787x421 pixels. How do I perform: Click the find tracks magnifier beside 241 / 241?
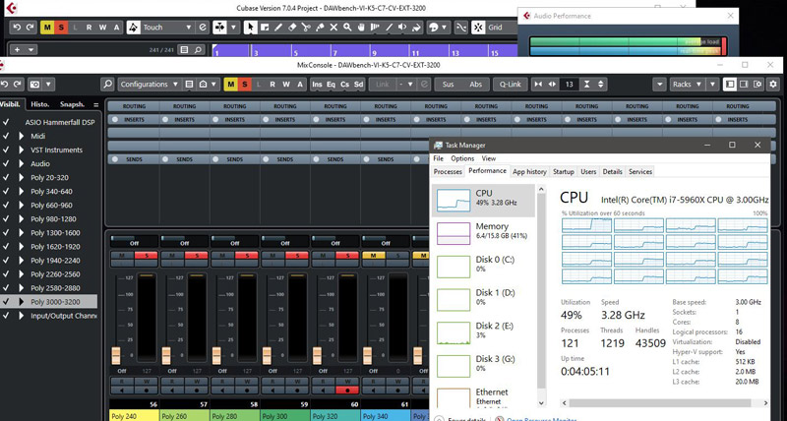tap(199, 50)
